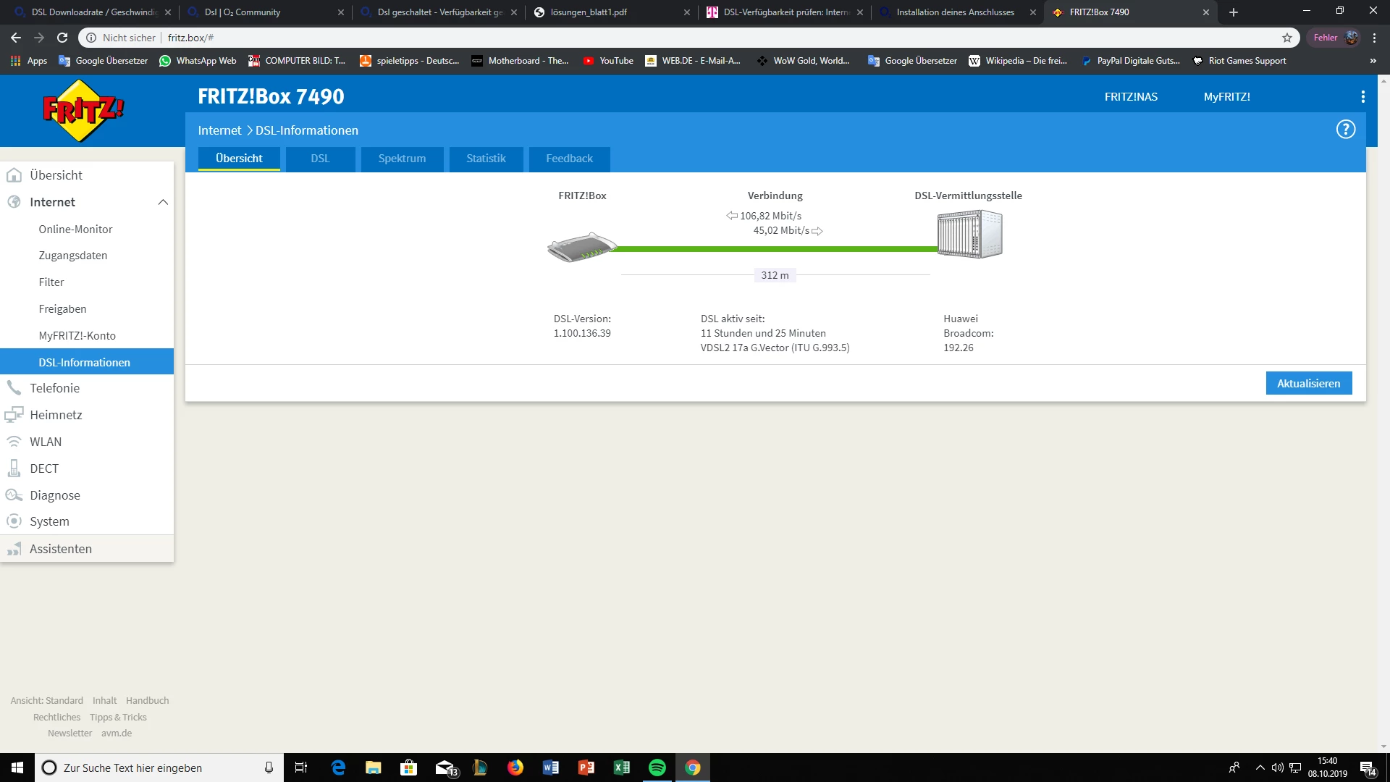1390x782 pixels.
Task: Show hidden bookmarks overflow chevron
Action: 1373,61
